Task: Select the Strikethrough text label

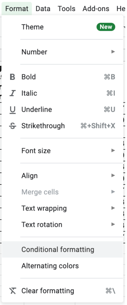Action: (43, 126)
